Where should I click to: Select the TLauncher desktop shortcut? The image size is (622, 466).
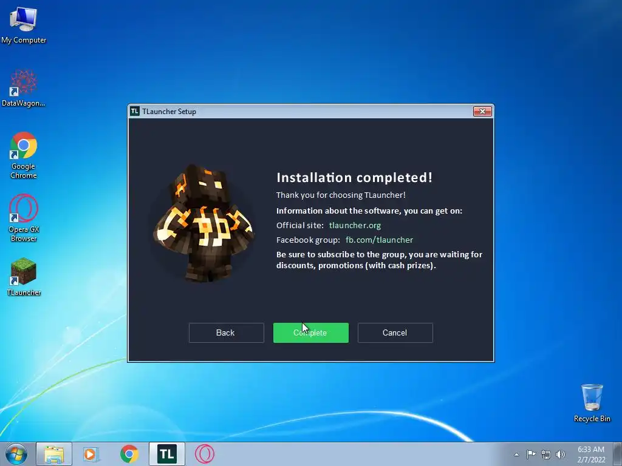coord(24,277)
